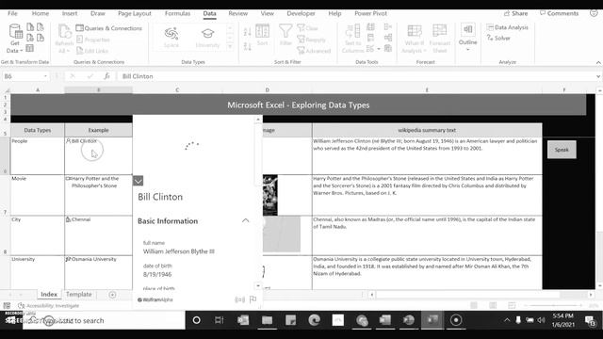Click the horizontal scrollbar right arrow
This screenshot has height=339, width=603.
pos(591,295)
